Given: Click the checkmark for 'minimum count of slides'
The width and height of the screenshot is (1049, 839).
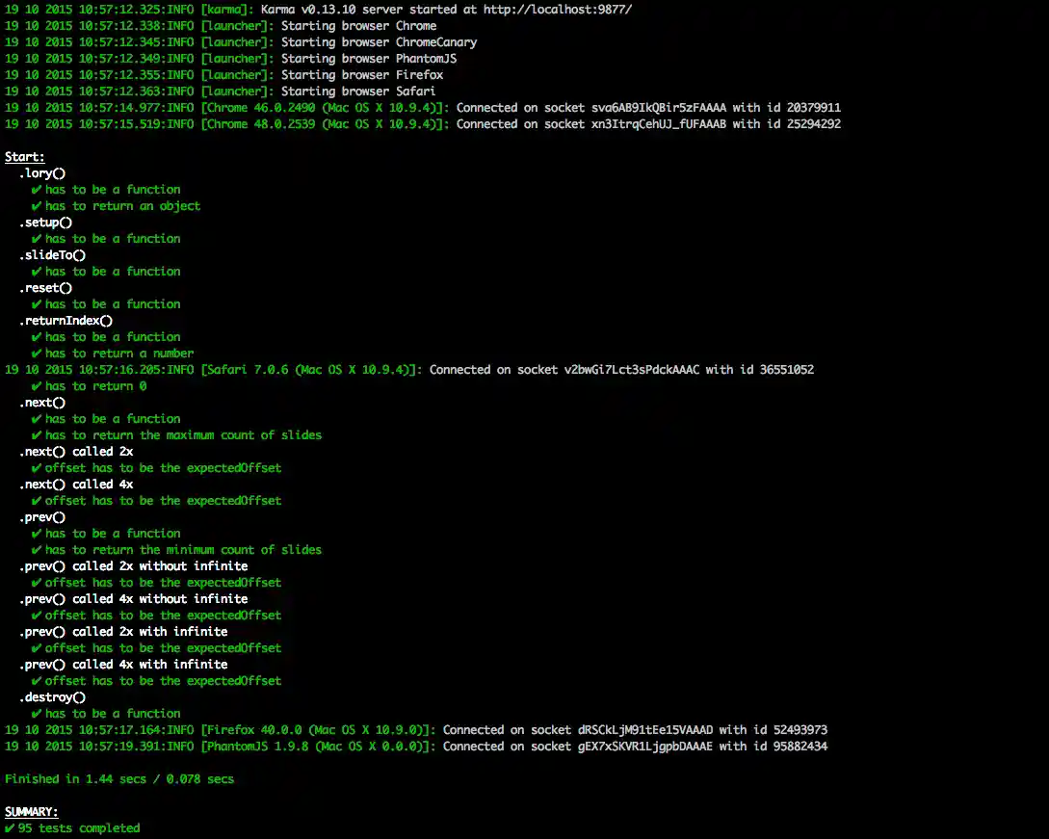Looking at the screenshot, I should [37, 550].
